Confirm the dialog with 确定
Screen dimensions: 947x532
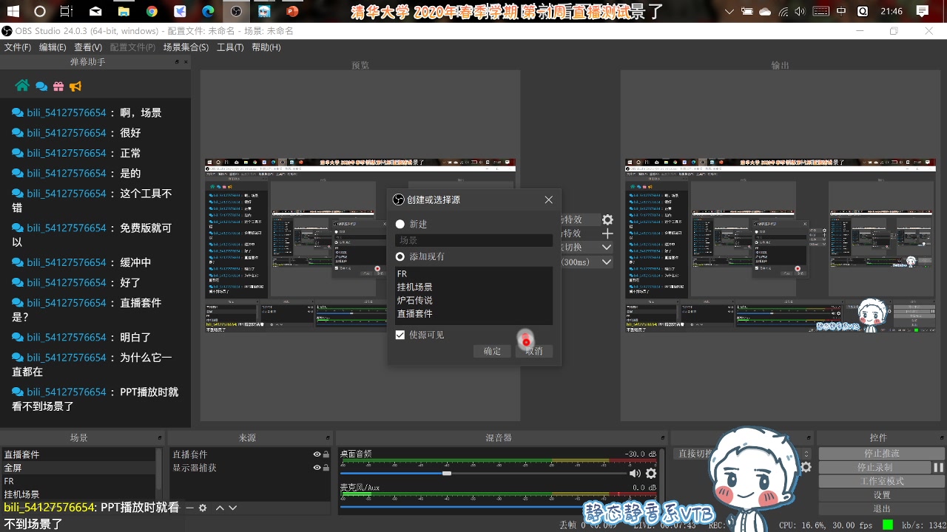click(493, 351)
